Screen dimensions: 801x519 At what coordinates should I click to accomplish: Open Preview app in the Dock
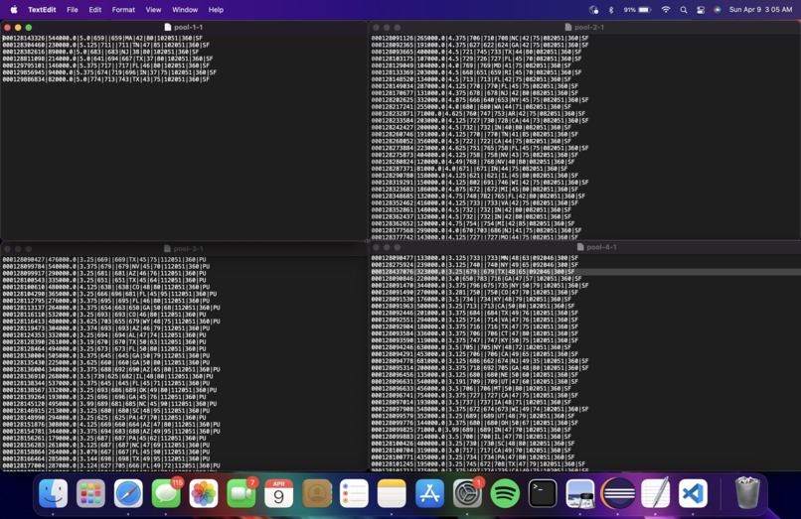click(580, 493)
